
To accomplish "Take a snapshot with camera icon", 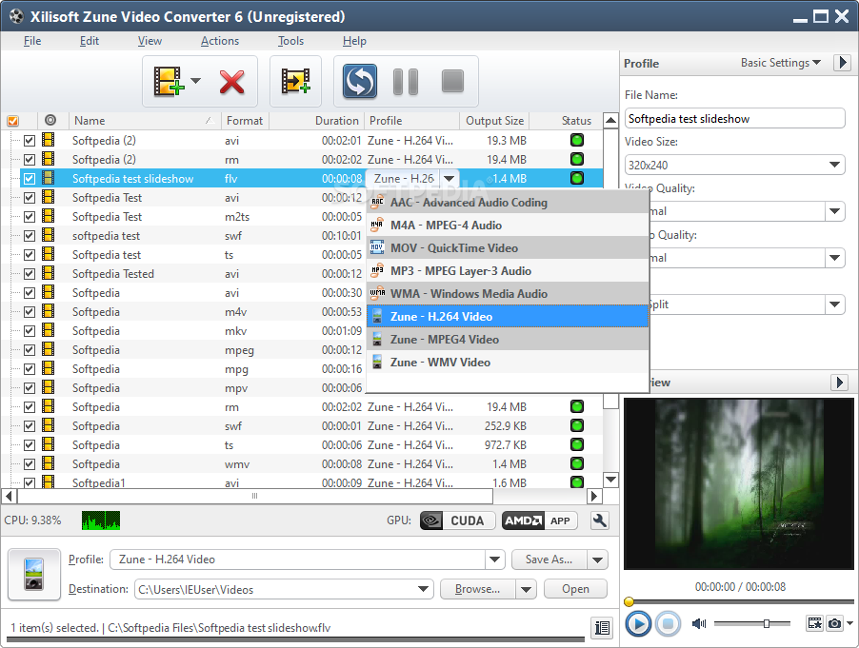I will click(834, 623).
